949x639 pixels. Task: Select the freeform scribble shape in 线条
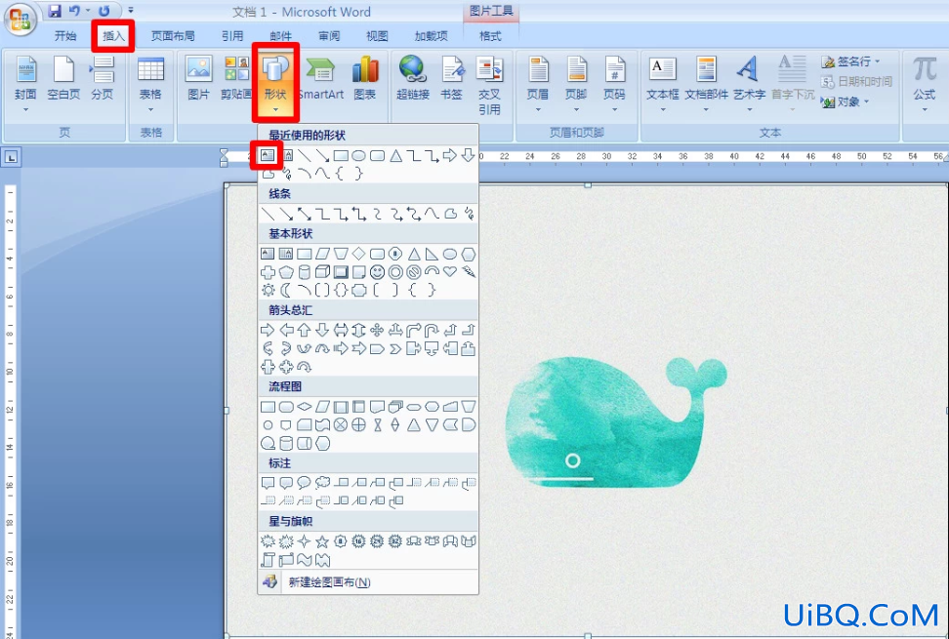[469, 214]
